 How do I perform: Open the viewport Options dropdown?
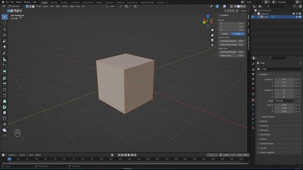(x=244, y=11)
